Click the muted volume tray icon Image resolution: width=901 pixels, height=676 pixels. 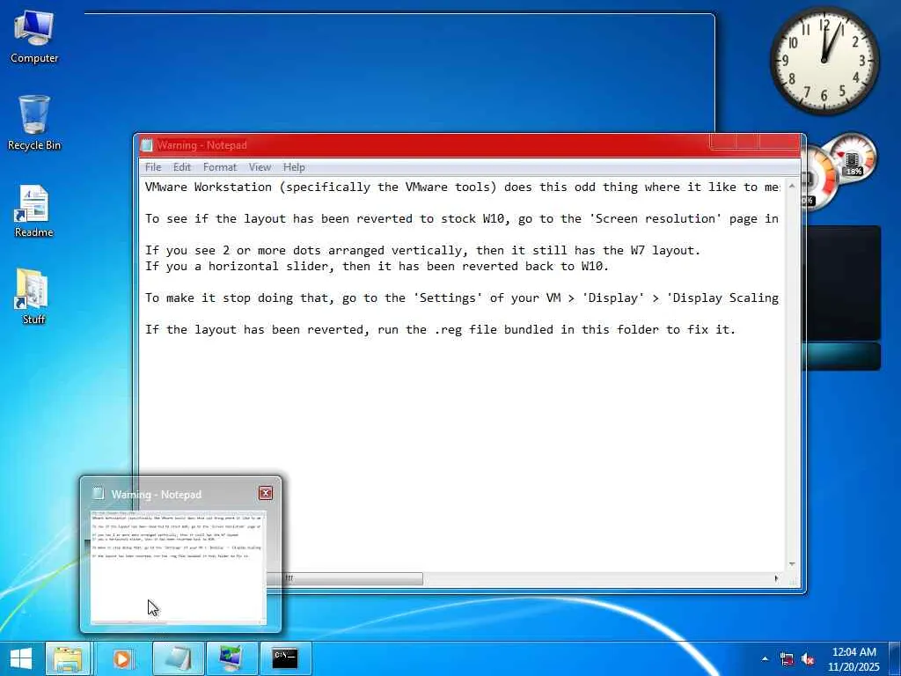tap(809, 658)
